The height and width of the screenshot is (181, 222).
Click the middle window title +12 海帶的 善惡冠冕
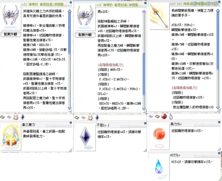coord(119,5)
